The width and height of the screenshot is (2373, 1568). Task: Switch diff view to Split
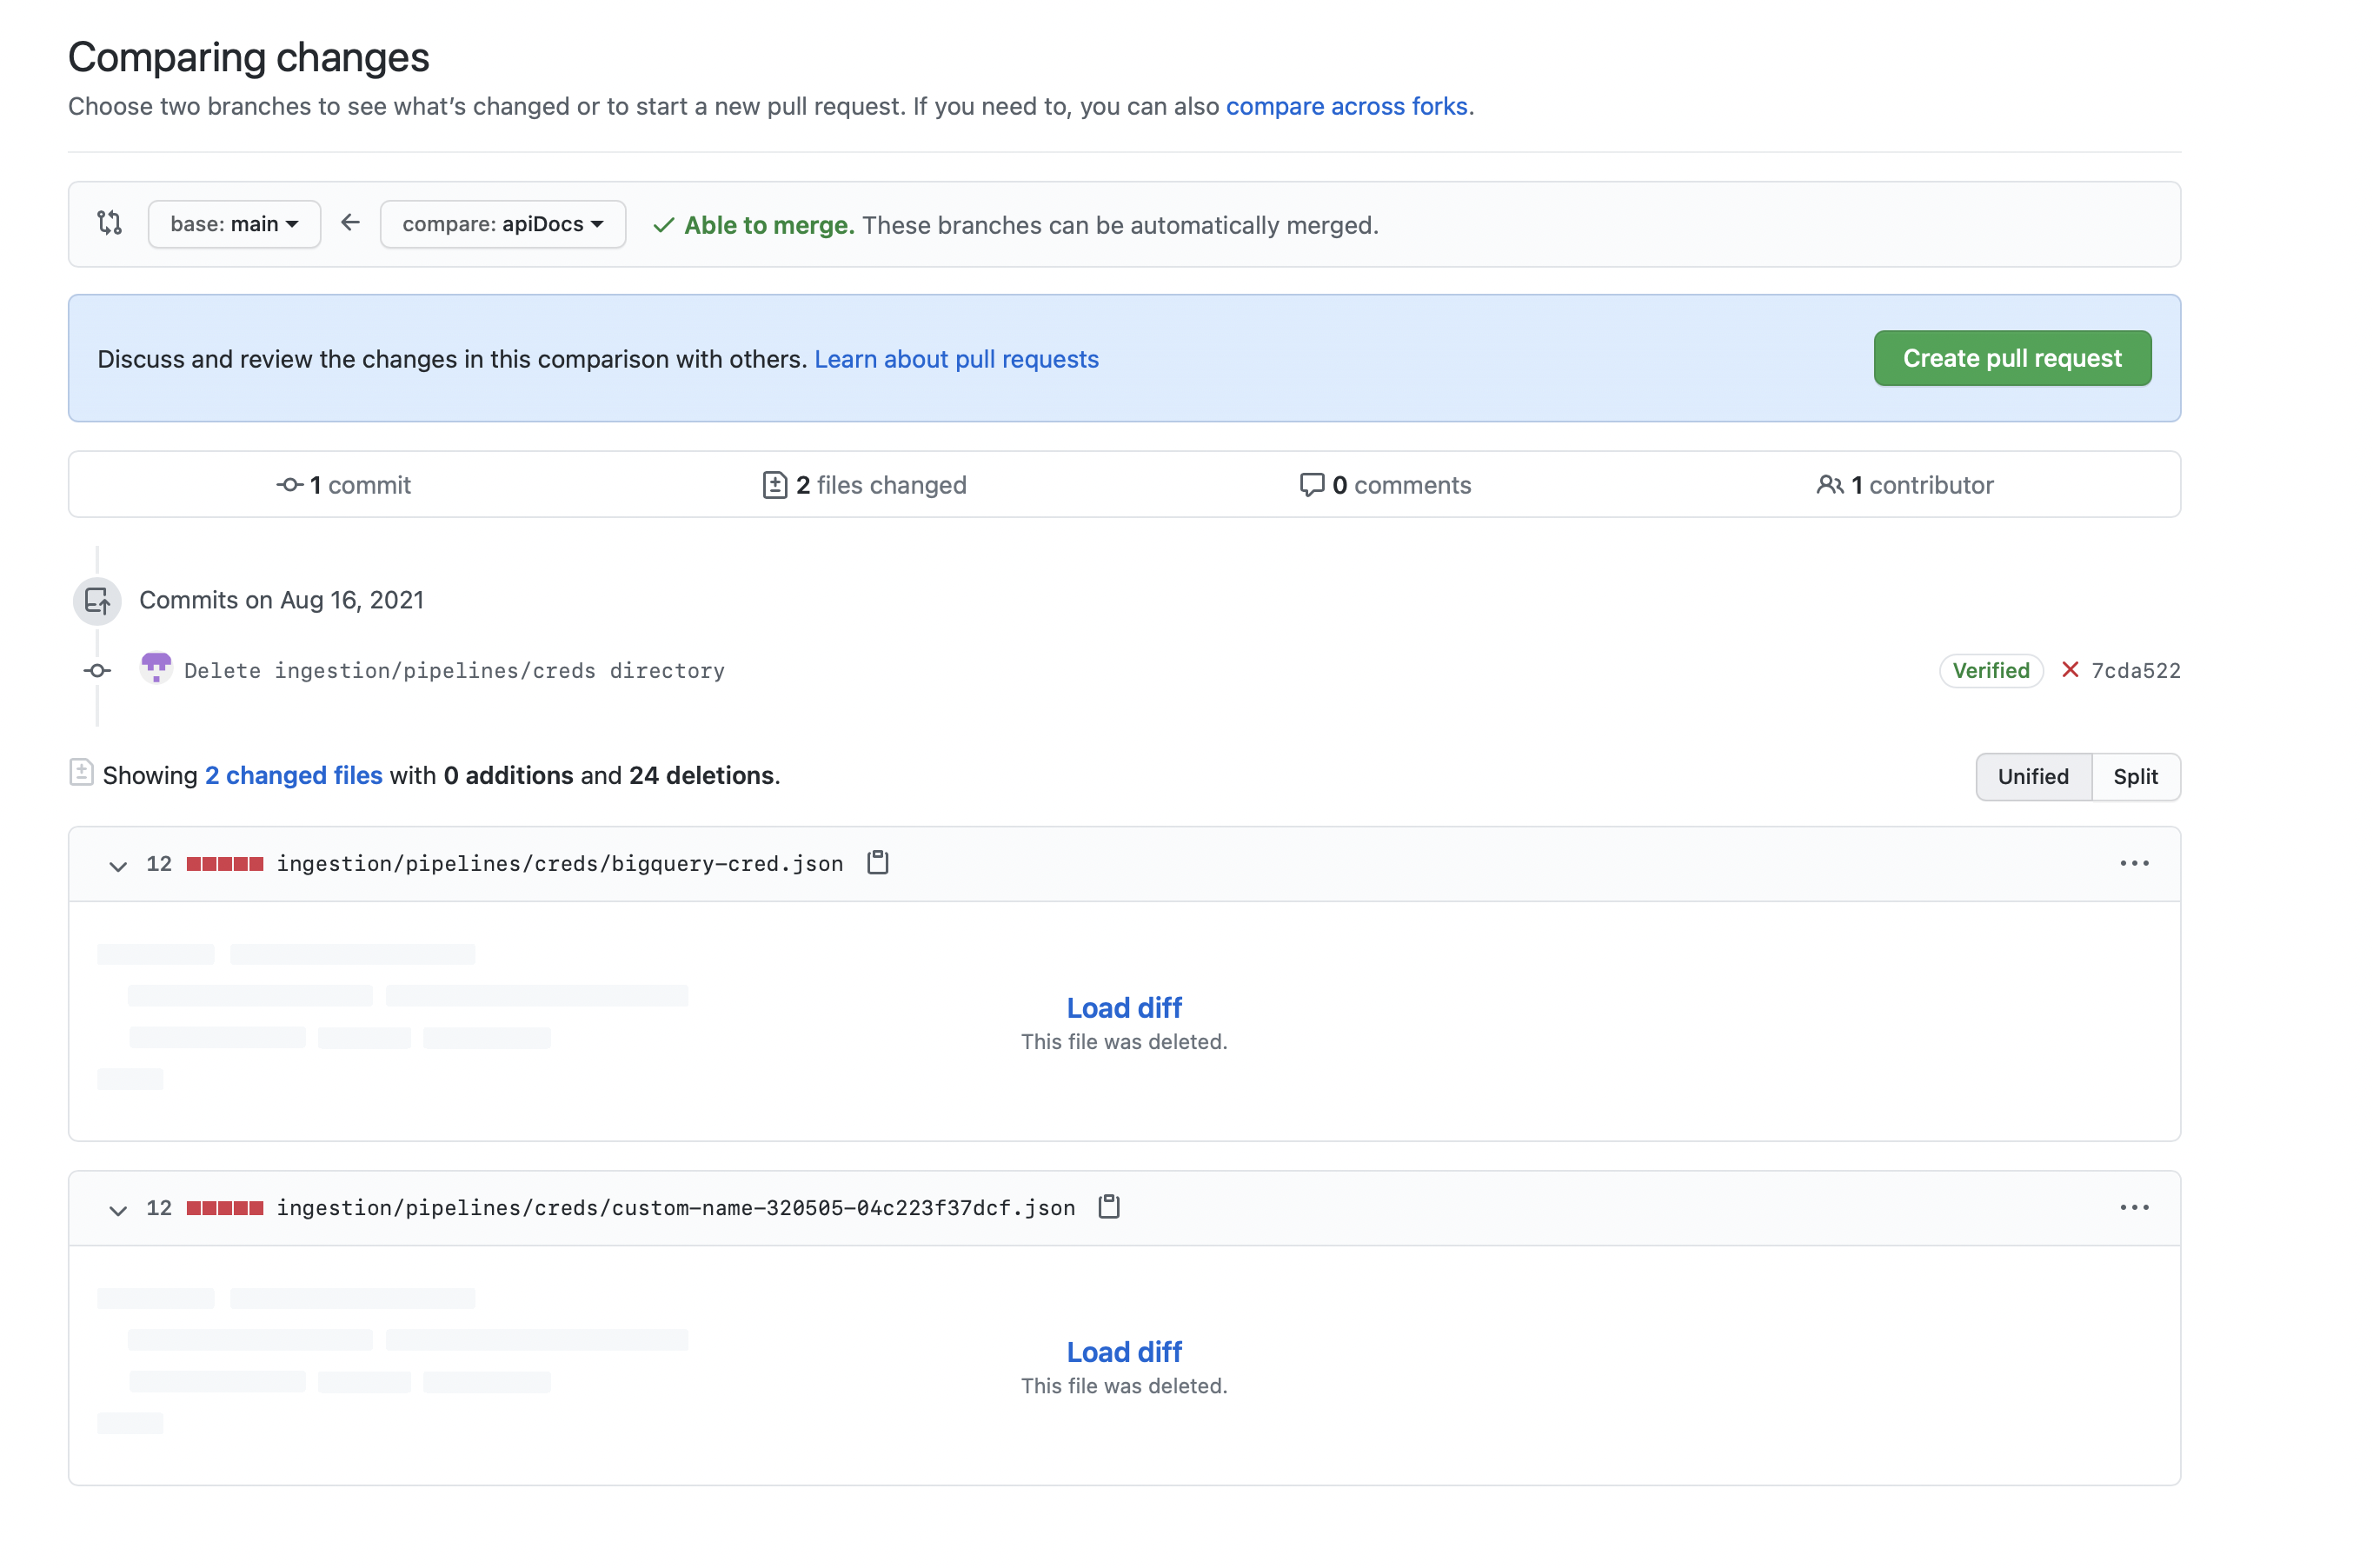(2135, 776)
